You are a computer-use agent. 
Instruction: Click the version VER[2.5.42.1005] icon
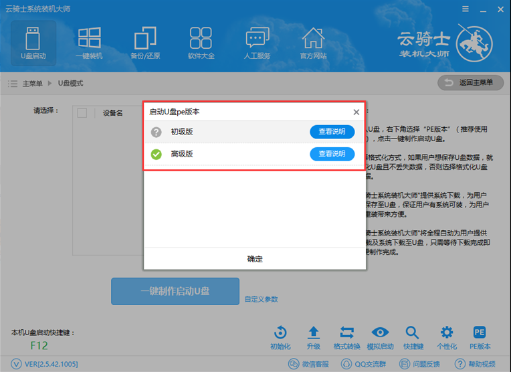tap(16, 364)
